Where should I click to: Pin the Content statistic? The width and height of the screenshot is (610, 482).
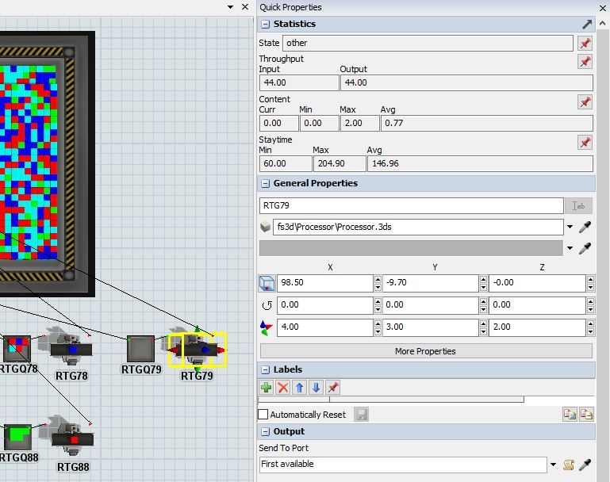pos(585,101)
